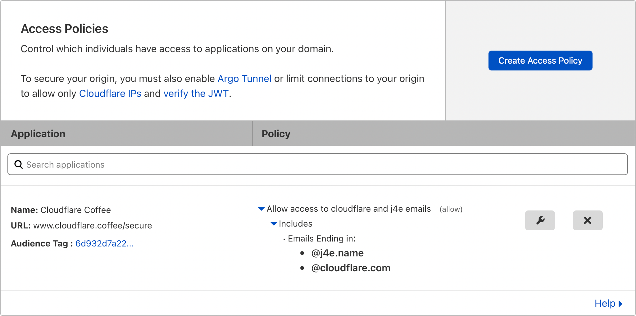Select the Application column header
636x316 pixels.
(38, 133)
